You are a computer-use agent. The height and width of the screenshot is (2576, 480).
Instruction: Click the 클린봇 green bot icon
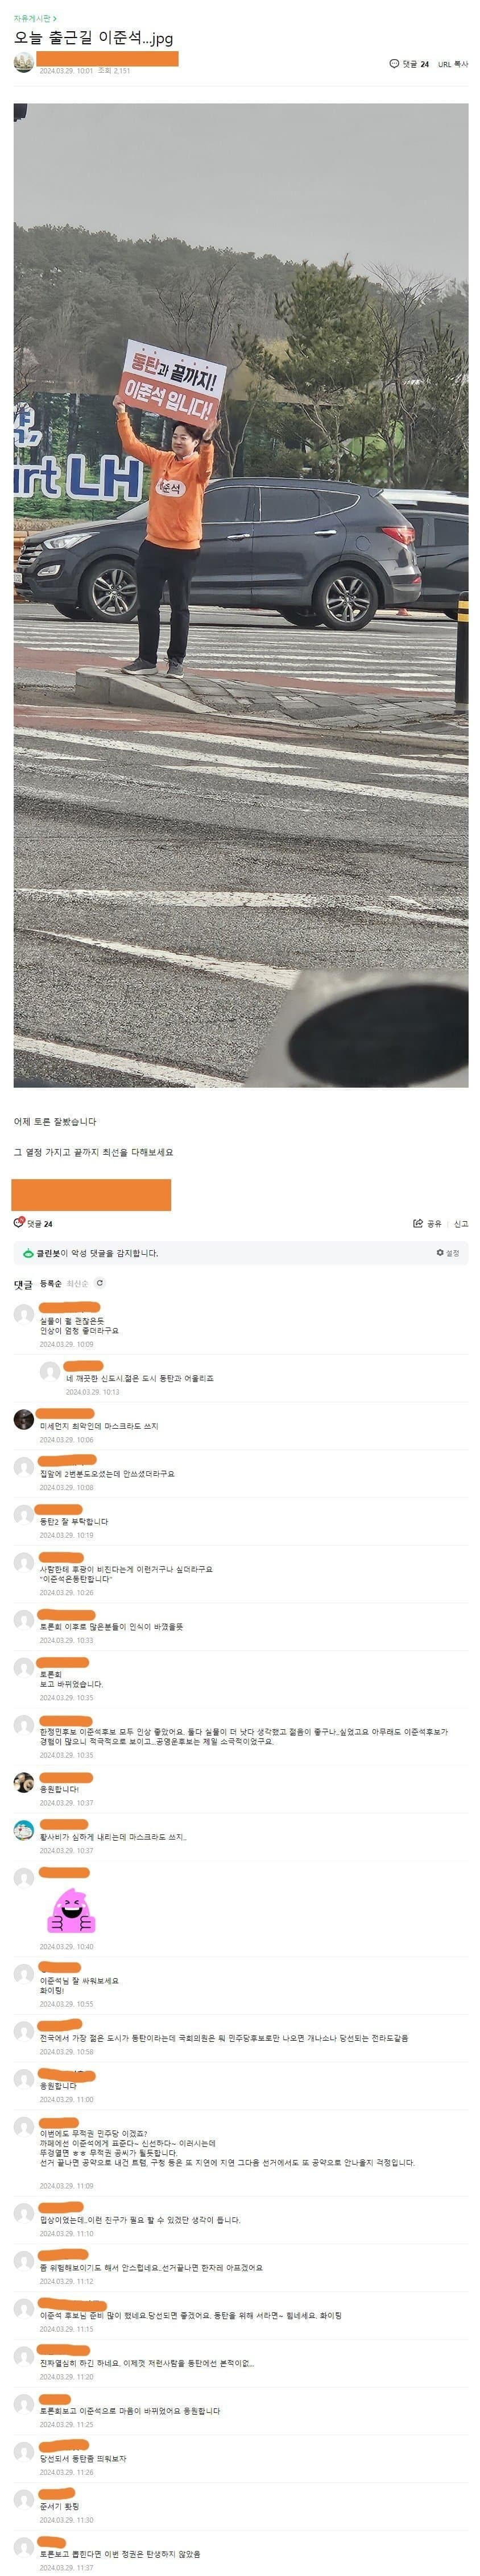coord(28,1253)
